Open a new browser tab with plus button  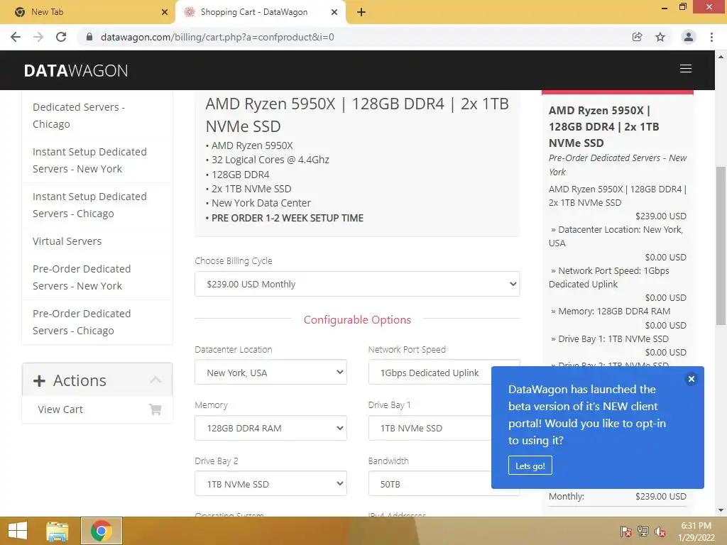click(361, 12)
